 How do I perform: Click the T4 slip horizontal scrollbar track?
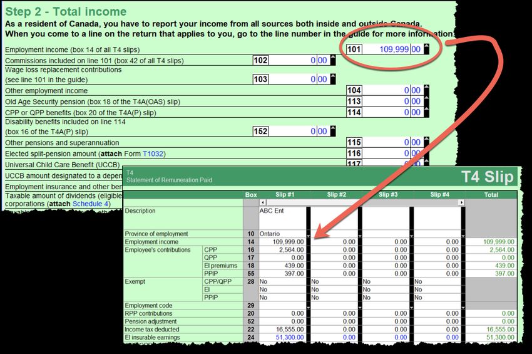(x=362, y=202)
